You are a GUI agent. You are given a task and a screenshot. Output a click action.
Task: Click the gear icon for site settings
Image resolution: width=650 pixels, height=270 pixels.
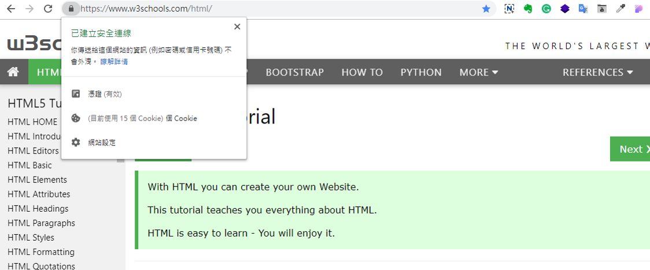click(75, 142)
